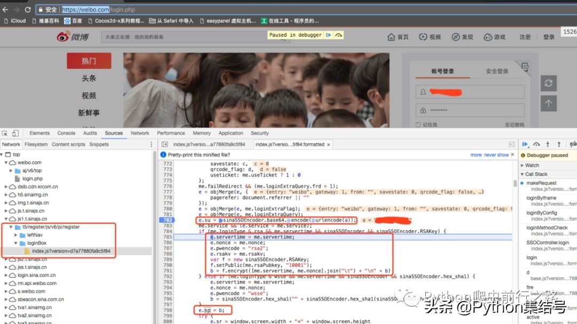
Task: Reload the page with the browser refresh icon
Action: [28, 9]
